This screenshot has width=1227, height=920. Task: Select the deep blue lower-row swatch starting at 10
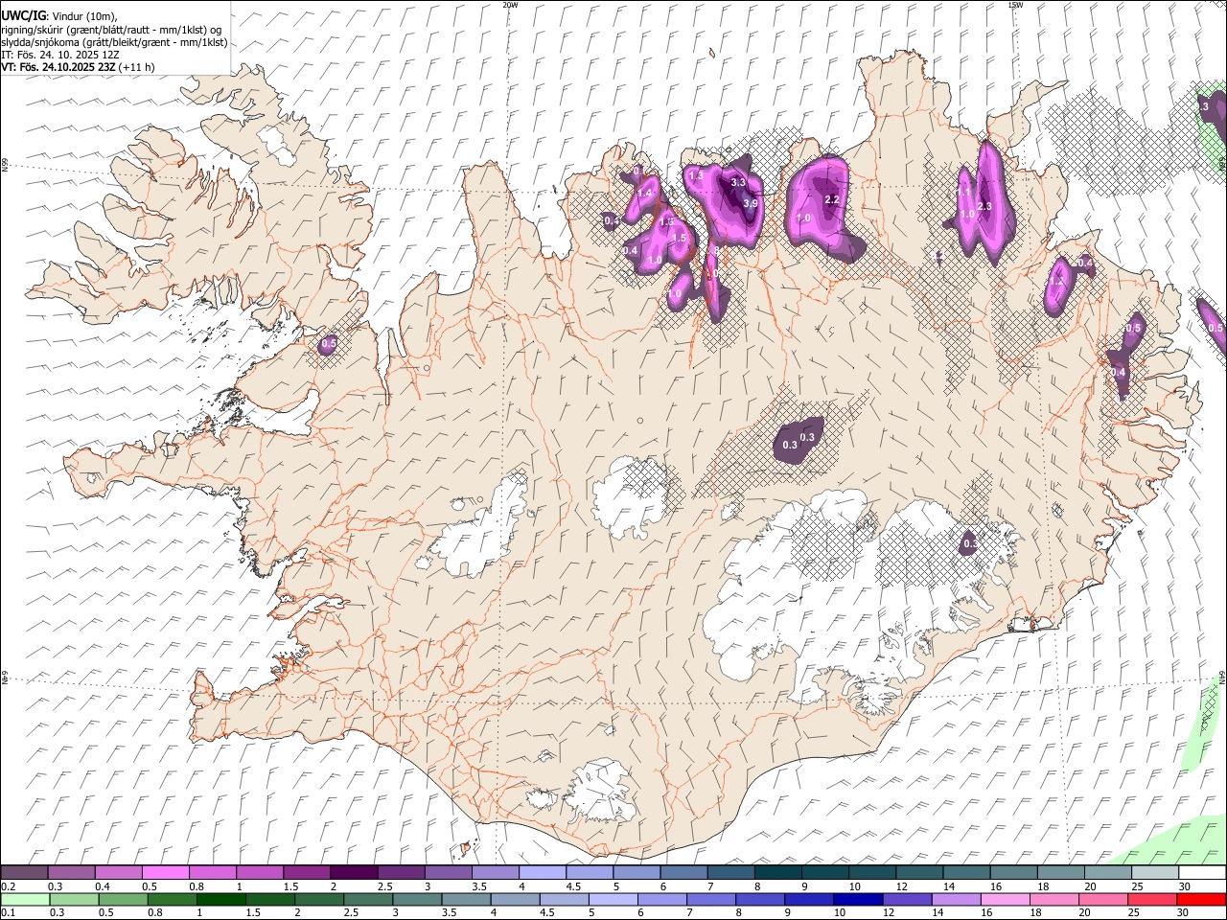point(858,899)
